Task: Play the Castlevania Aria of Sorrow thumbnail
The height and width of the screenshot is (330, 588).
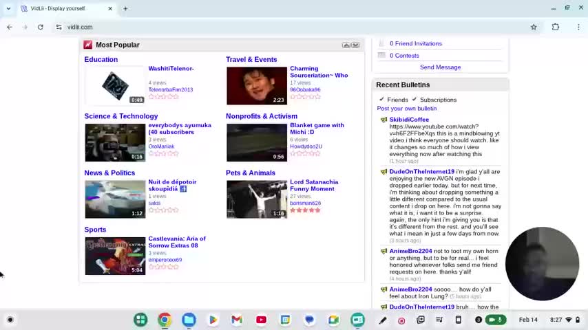Action: [115, 256]
